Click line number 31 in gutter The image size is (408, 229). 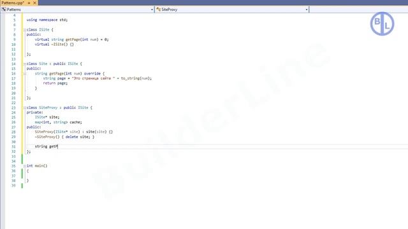13,147
